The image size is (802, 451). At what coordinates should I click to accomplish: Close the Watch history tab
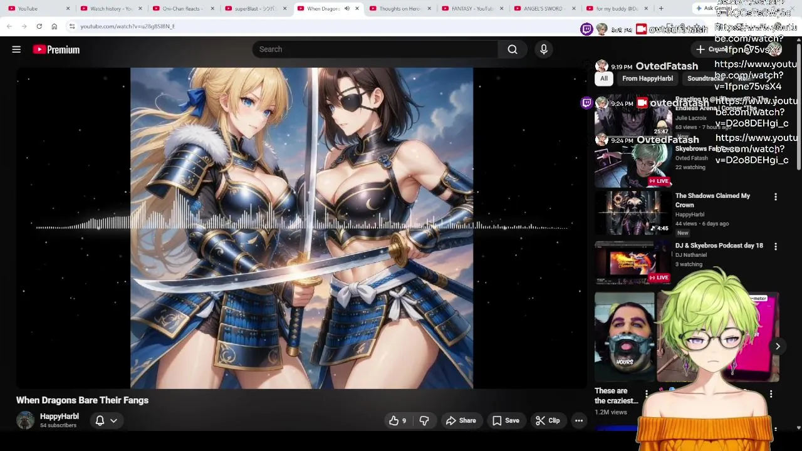[x=140, y=9]
